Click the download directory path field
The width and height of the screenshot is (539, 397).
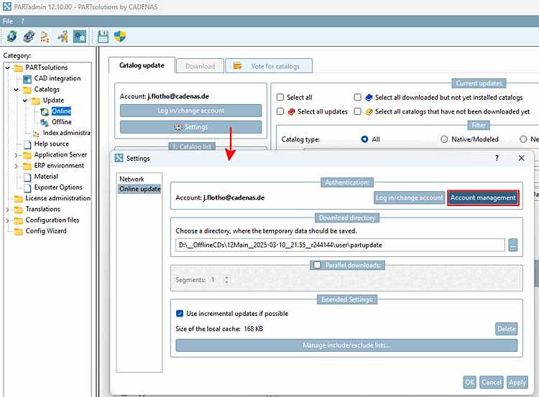pos(340,245)
